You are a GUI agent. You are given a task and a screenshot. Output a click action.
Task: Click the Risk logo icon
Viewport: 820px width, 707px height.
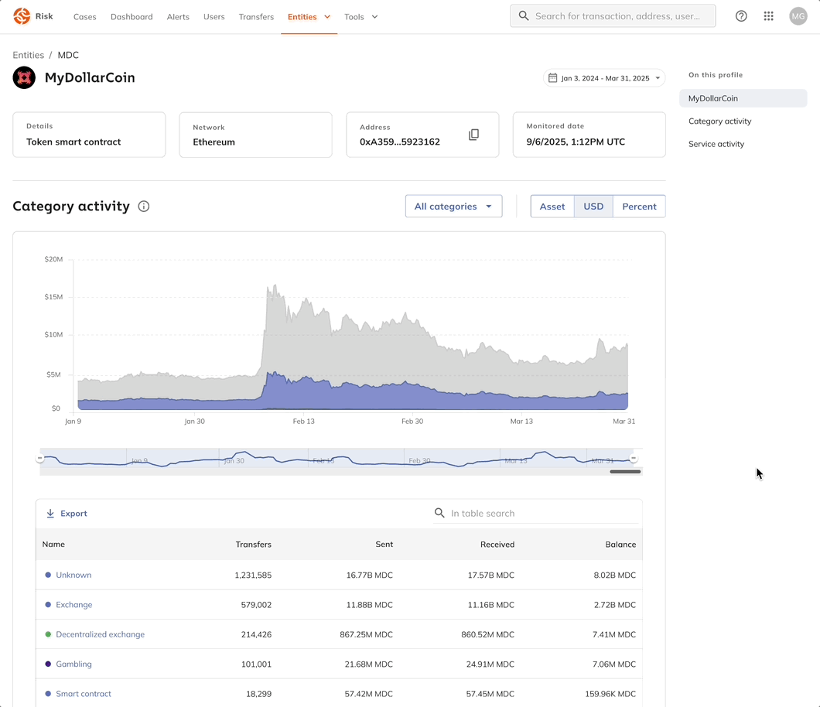pos(22,16)
